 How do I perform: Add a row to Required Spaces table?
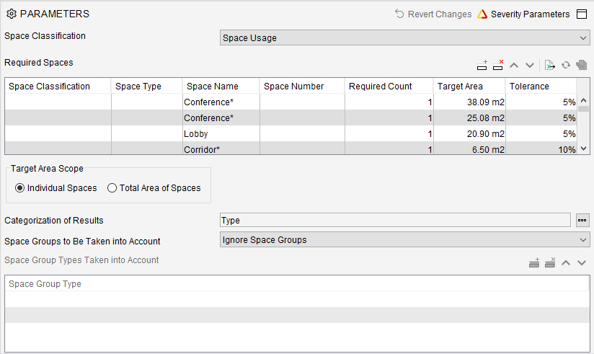click(482, 65)
